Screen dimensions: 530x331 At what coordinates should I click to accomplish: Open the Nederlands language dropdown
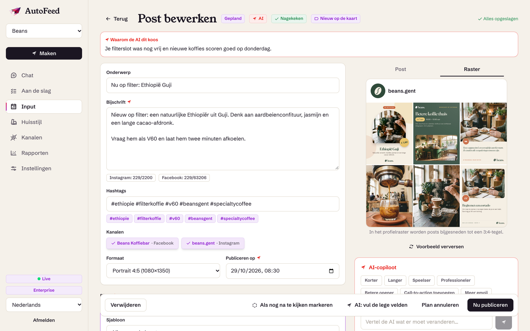pos(44,305)
